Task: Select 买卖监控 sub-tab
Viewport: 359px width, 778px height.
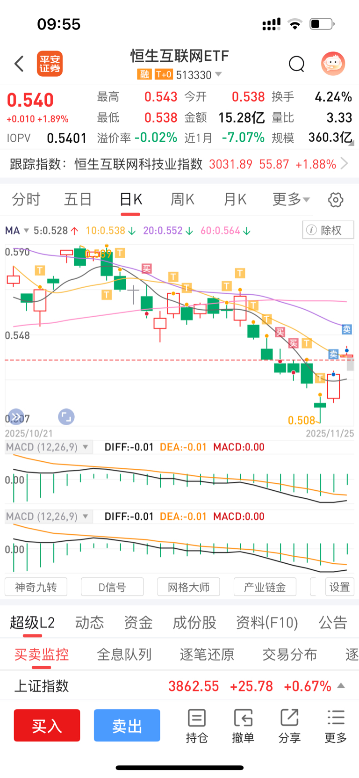Action: point(42,654)
